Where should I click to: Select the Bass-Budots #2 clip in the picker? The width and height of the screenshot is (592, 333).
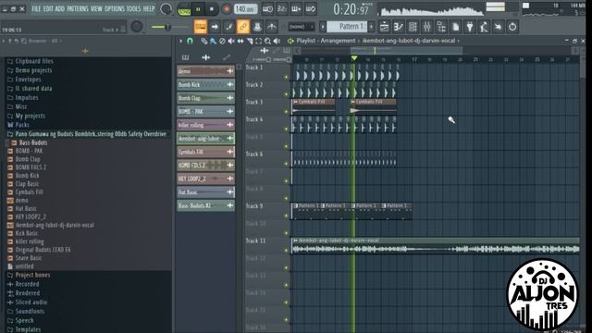click(205, 205)
